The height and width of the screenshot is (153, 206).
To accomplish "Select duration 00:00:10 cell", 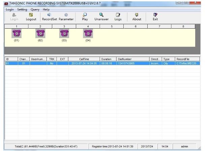I will [108, 63].
